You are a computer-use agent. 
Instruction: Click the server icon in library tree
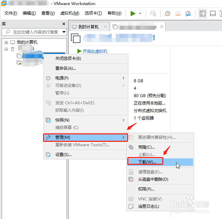[13, 49]
